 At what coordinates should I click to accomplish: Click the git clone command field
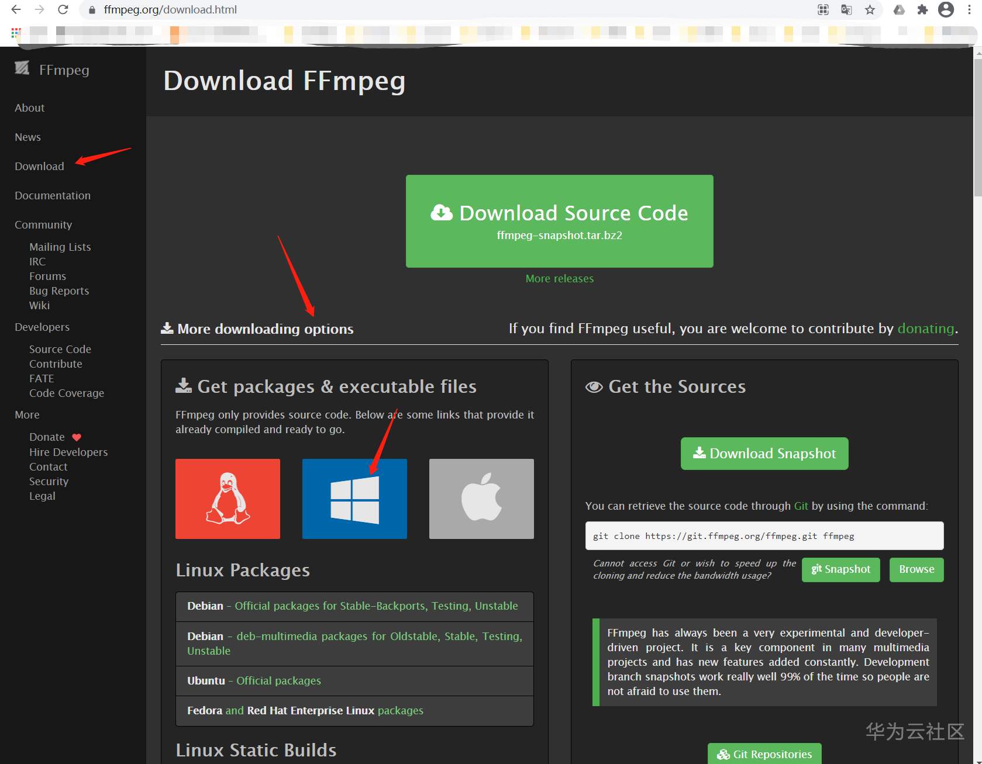coord(764,535)
